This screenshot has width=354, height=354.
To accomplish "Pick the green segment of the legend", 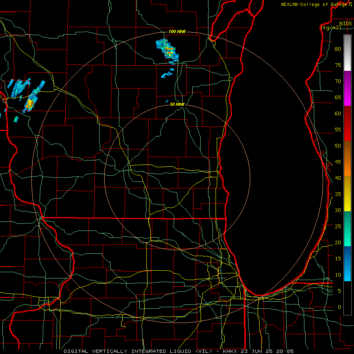I will (347, 229).
